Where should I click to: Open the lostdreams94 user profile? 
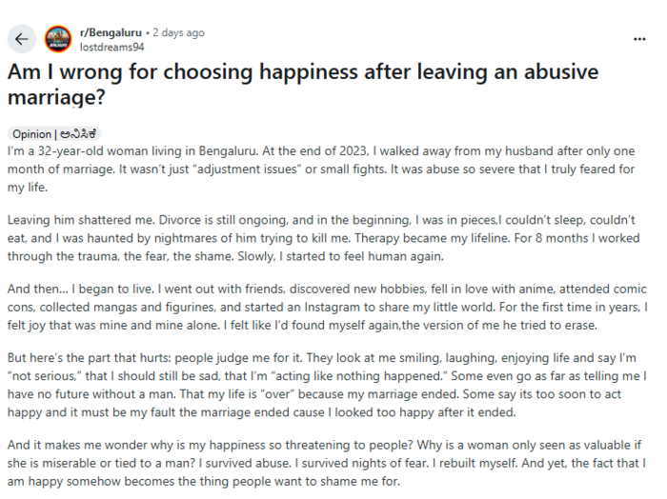[112, 46]
